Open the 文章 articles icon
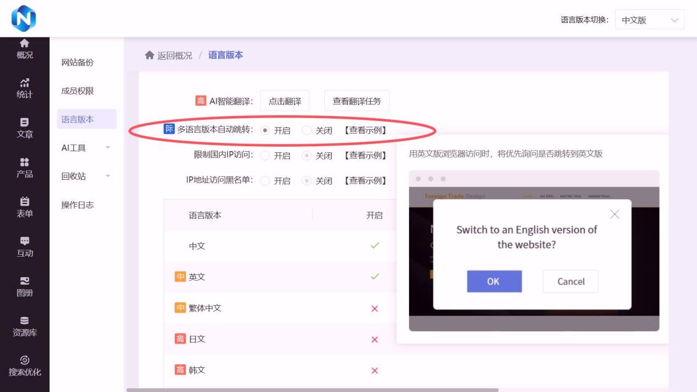Screen dimensions: 697x392 pos(24,123)
